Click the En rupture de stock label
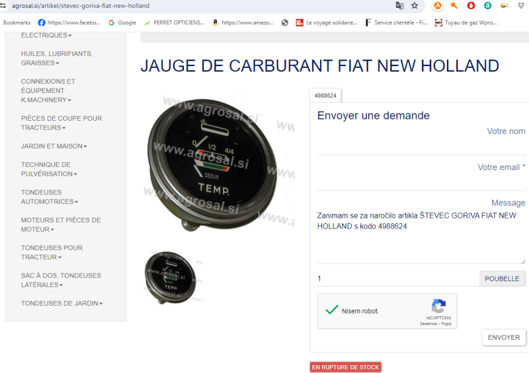The height and width of the screenshot is (373, 529). click(345, 367)
